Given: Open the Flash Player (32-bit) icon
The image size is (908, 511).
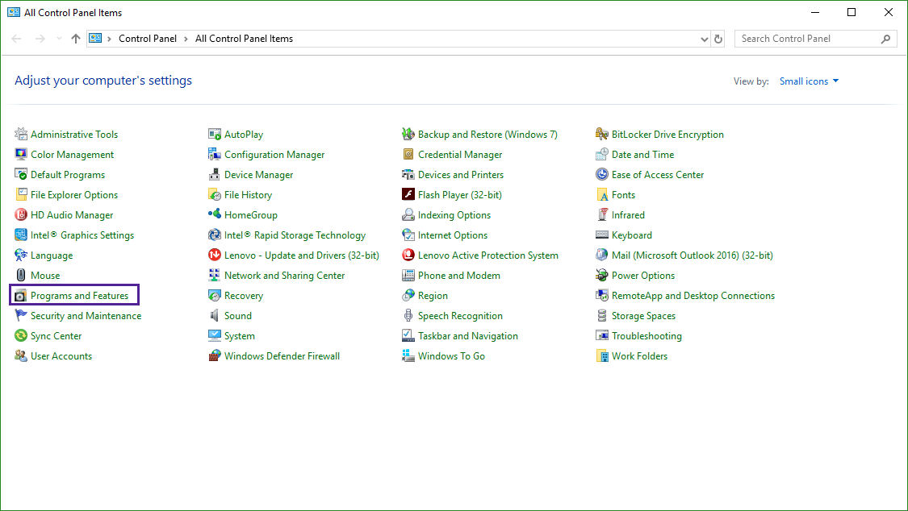Looking at the screenshot, I should pyautogui.click(x=408, y=195).
